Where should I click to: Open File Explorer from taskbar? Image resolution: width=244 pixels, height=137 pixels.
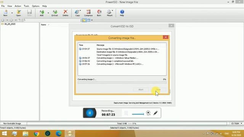point(26,134)
